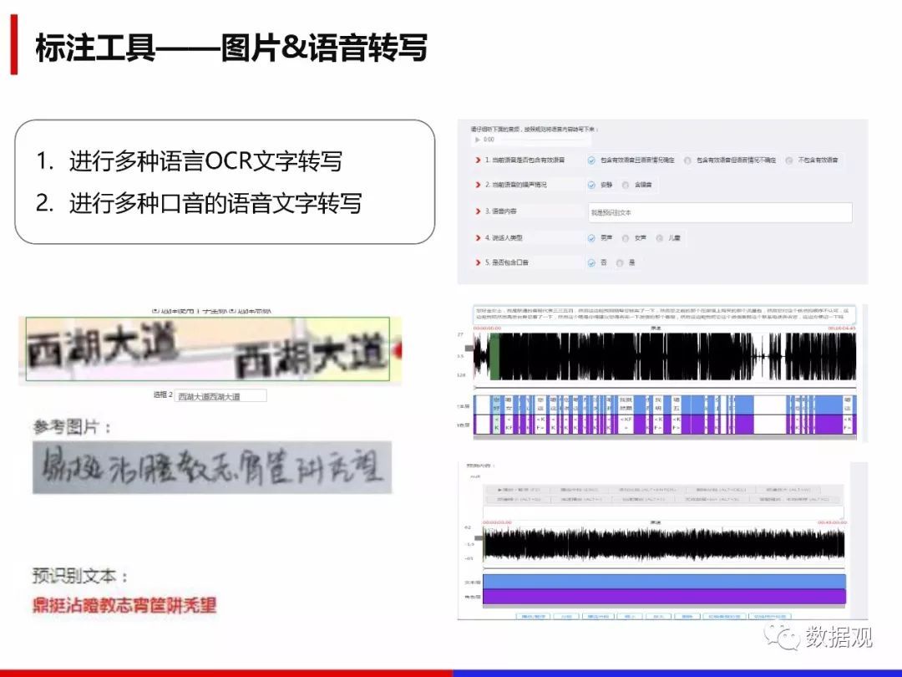Select the solid purple 角色层 track
The image size is (902, 677).
665,597
